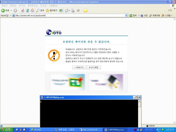Screen dimensions: 176x132
Task: Expand the 스크랩 dropdown arrow
Action: pos(172,15)
